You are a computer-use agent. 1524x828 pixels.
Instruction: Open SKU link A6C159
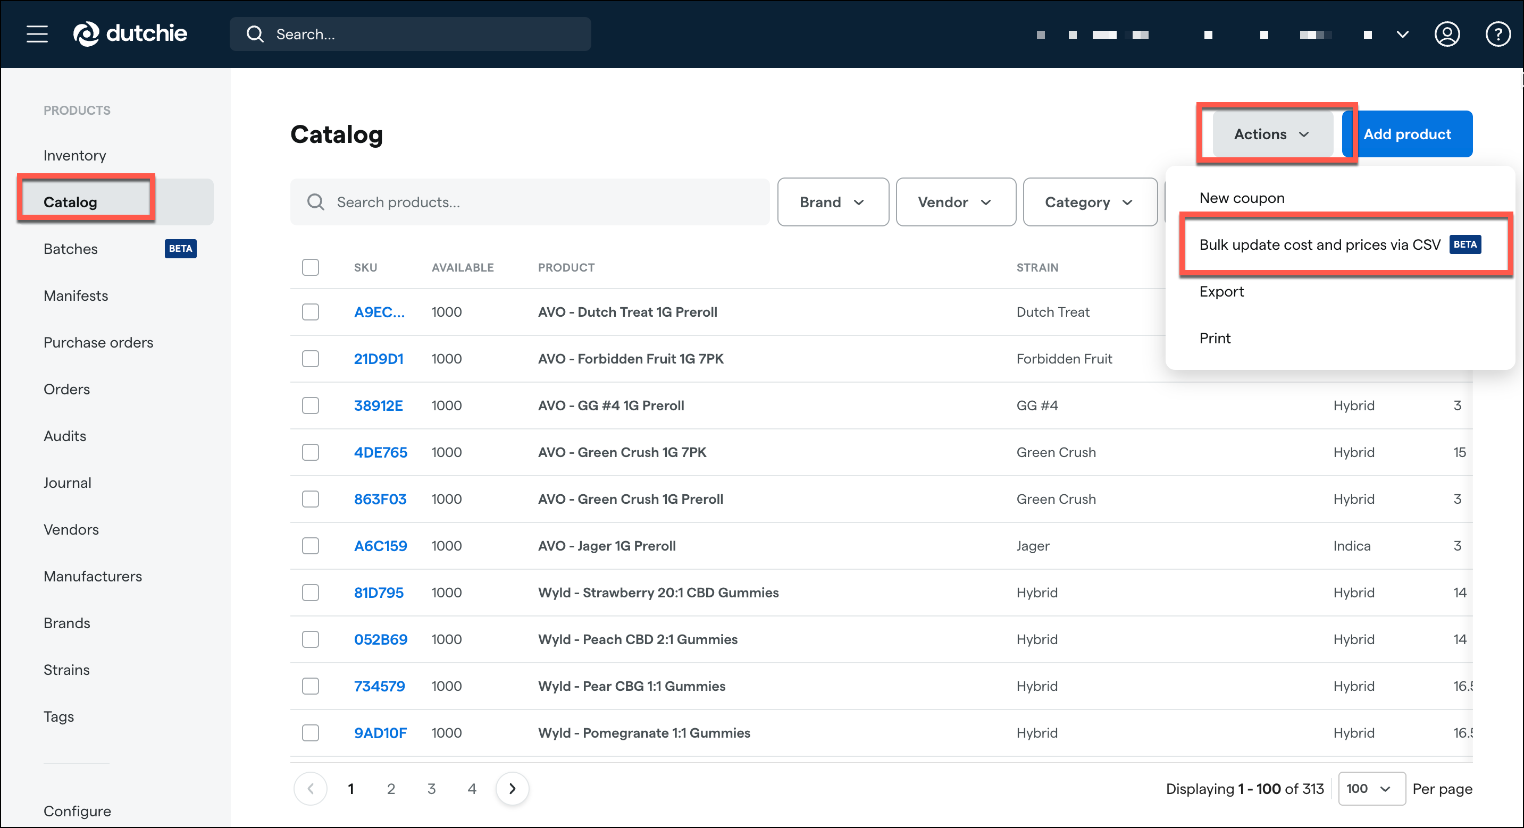coord(380,545)
